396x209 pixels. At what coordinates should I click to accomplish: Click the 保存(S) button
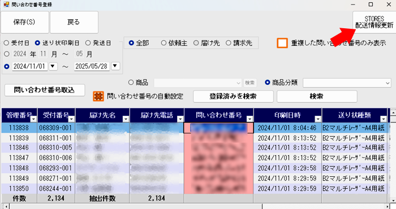tap(25, 22)
